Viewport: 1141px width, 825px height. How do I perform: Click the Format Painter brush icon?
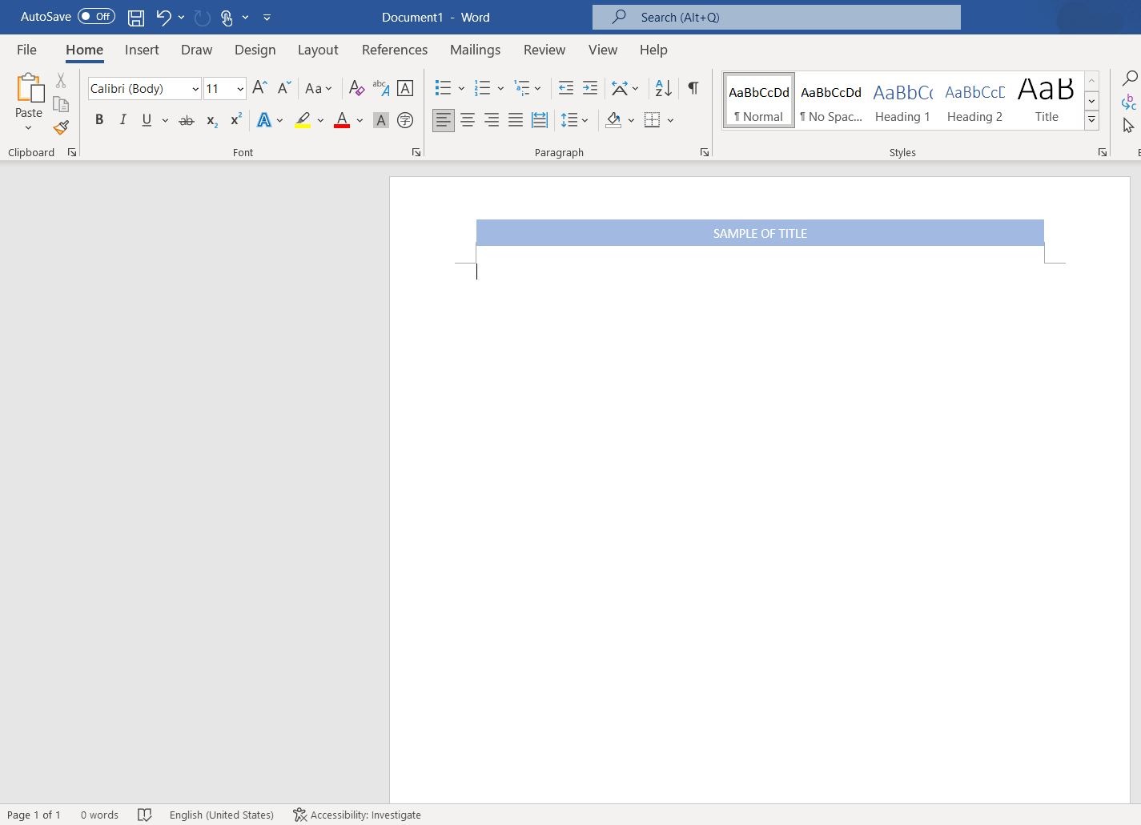[x=61, y=127]
